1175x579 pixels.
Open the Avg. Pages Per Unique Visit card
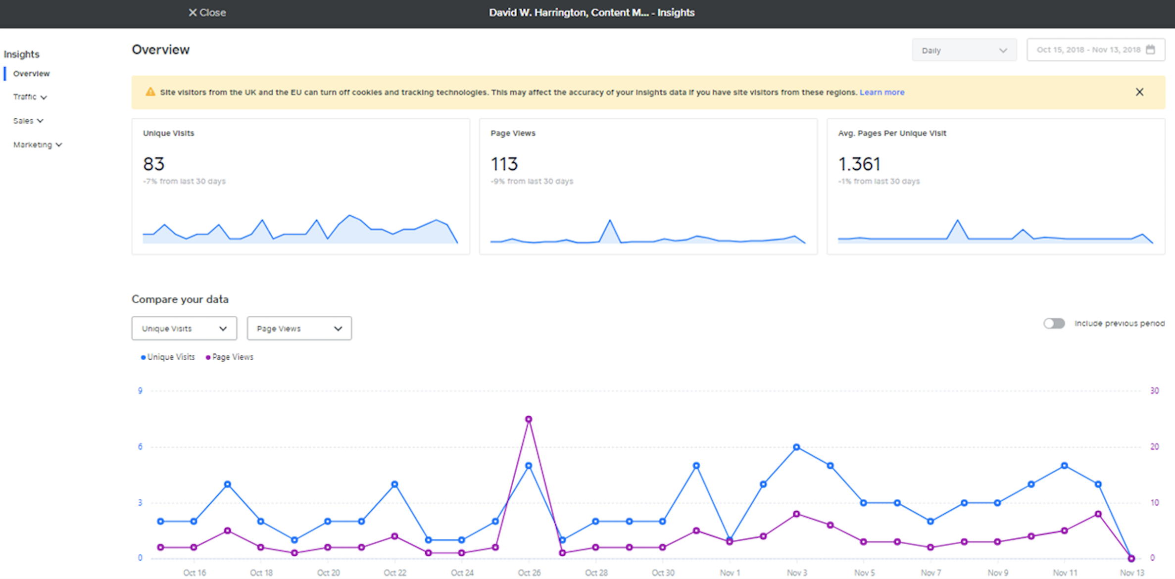996,187
